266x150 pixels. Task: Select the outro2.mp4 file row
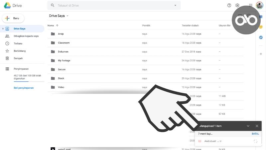[146, 149]
